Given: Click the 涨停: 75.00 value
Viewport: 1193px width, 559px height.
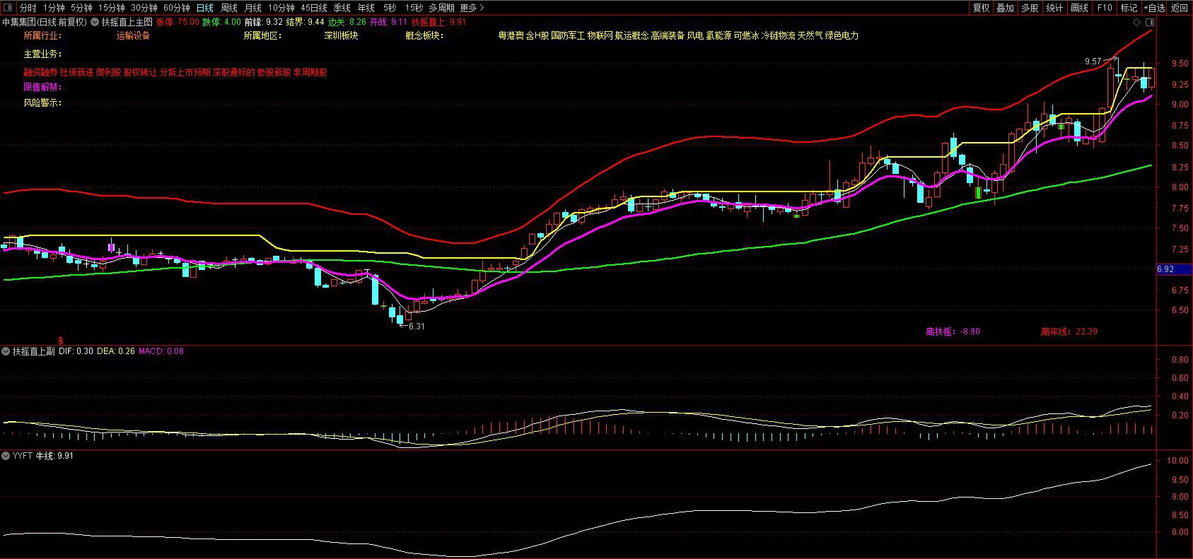Looking at the screenshot, I should (178, 22).
